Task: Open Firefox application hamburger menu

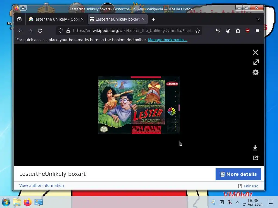Action: point(257,31)
